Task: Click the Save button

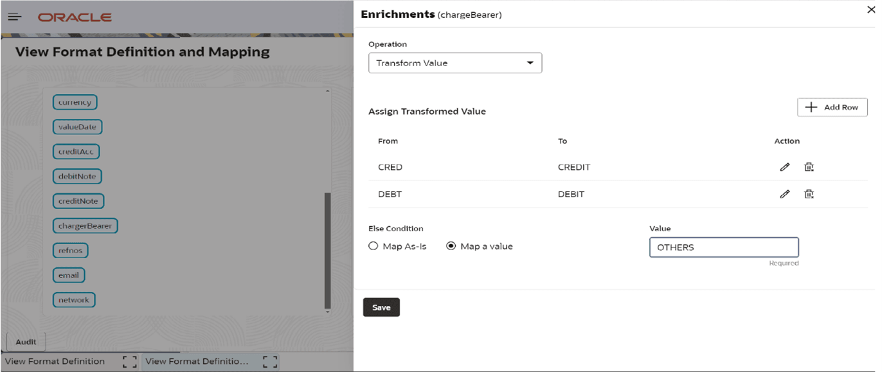Action: point(381,308)
